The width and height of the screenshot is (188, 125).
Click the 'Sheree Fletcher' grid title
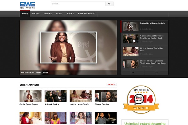tap(102, 104)
